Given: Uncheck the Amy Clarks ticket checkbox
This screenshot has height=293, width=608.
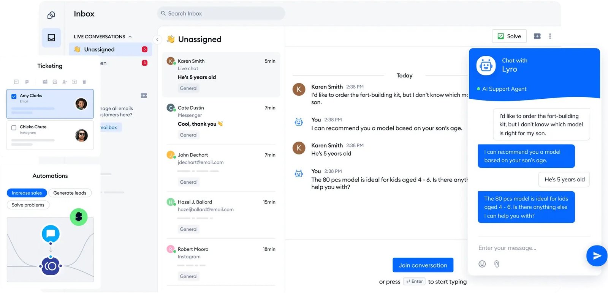Looking at the screenshot, I should pos(14,96).
